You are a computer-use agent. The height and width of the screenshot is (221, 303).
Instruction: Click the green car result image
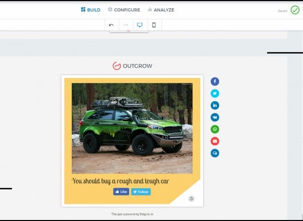132,128
